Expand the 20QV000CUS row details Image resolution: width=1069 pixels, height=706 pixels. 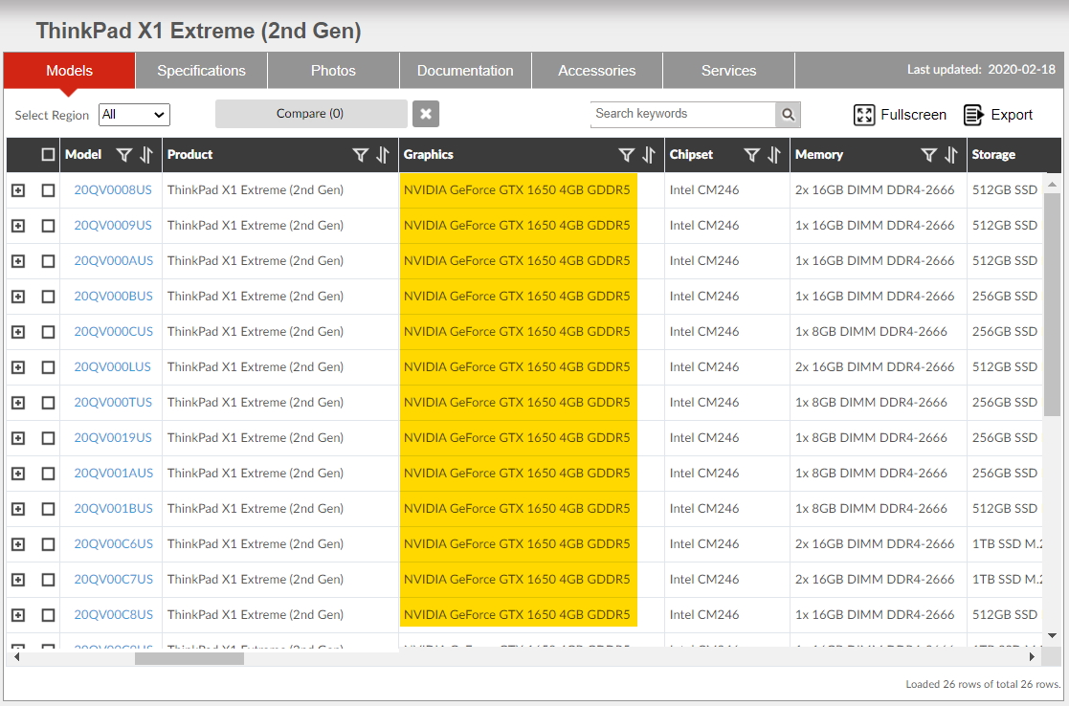pyautogui.click(x=18, y=332)
